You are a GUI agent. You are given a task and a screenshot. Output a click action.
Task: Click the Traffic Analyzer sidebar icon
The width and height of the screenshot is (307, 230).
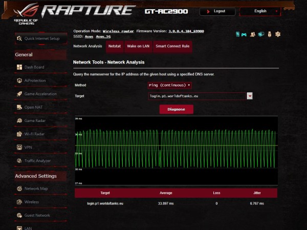[x=19, y=160]
